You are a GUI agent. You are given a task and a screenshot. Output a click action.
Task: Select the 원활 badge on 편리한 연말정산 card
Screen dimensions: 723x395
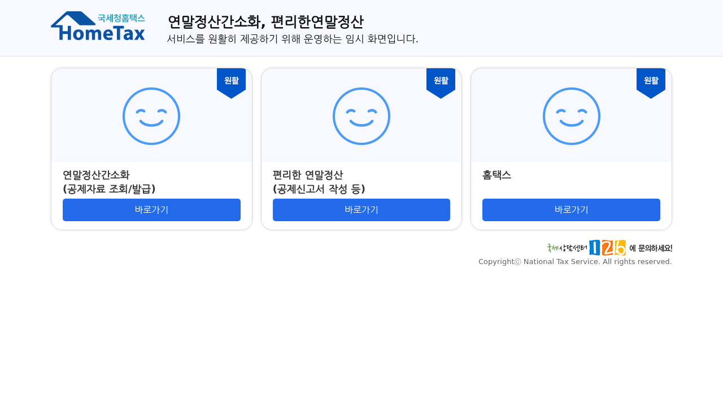441,81
